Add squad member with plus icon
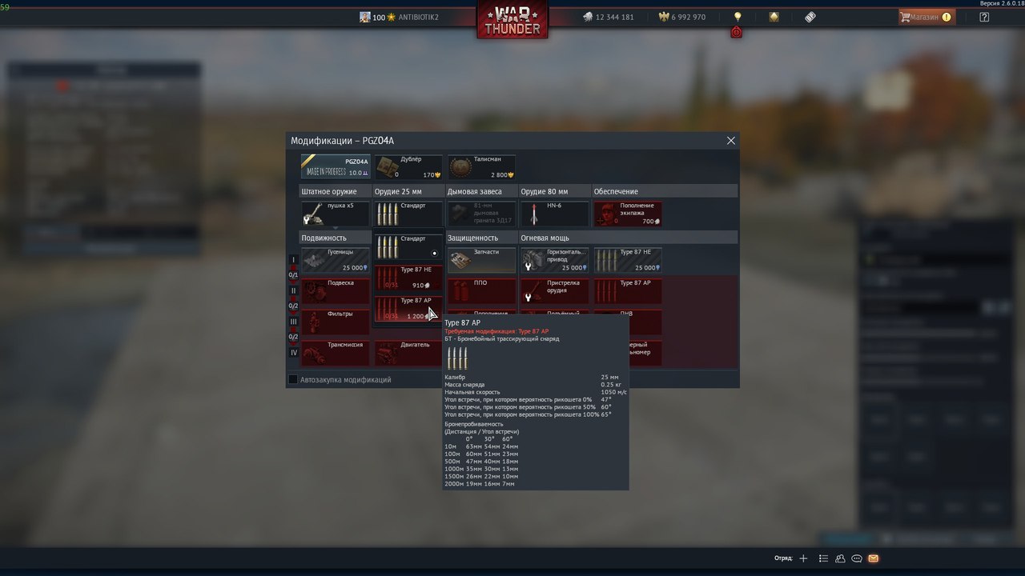This screenshot has width=1025, height=576. tap(803, 558)
